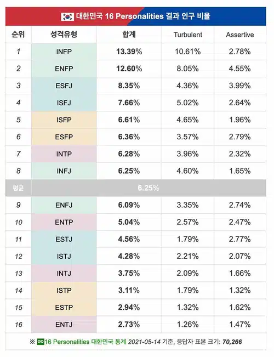Click the green 16 Personalities logo icon
Screen dimensions: 274x357
click(x=41, y=342)
